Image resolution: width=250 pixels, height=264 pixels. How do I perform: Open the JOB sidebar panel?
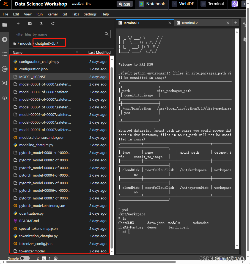(x=5, y=69)
